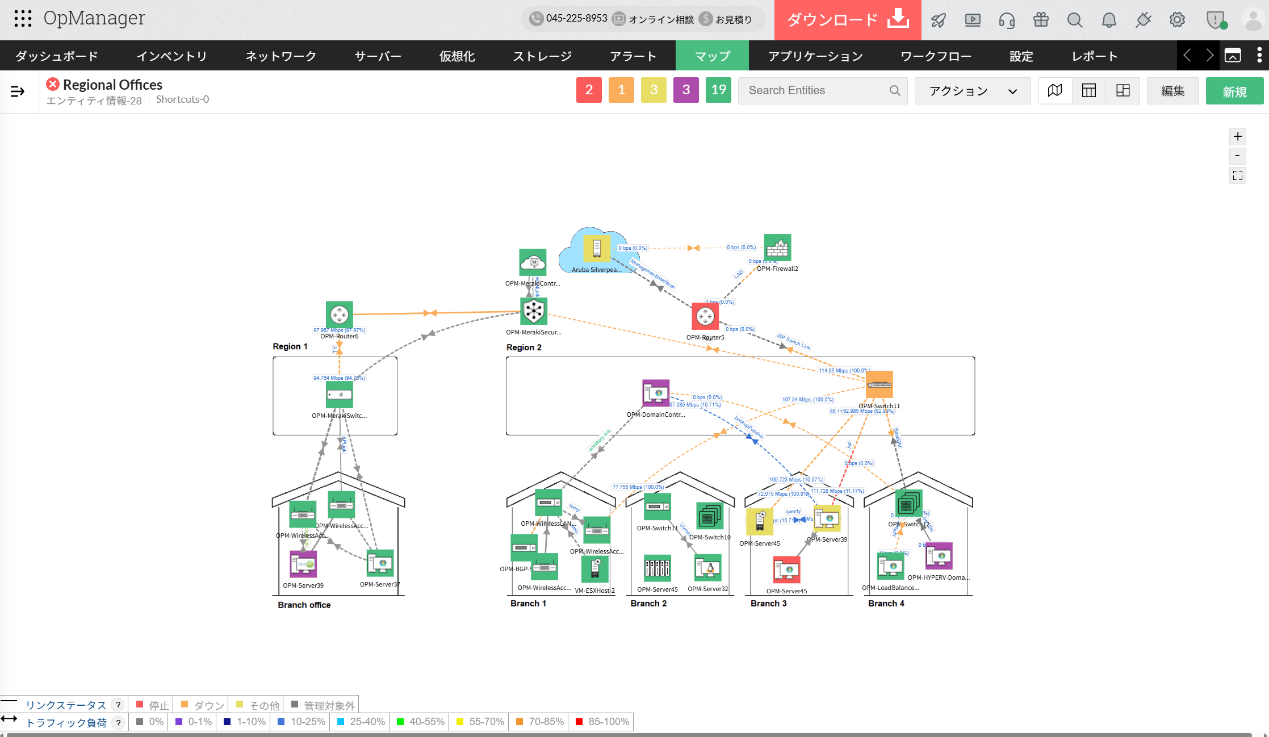The image size is (1269, 737).
Task: Open the gear settings icon in header
Action: 1177,20
